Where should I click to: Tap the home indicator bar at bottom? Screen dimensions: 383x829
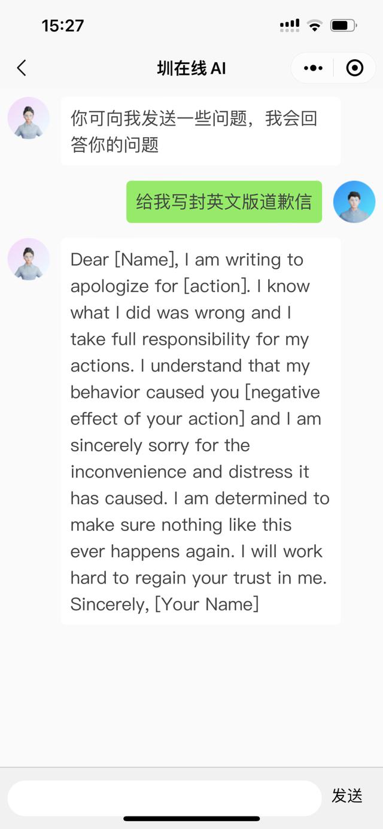pyautogui.click(x=191, y=818)
